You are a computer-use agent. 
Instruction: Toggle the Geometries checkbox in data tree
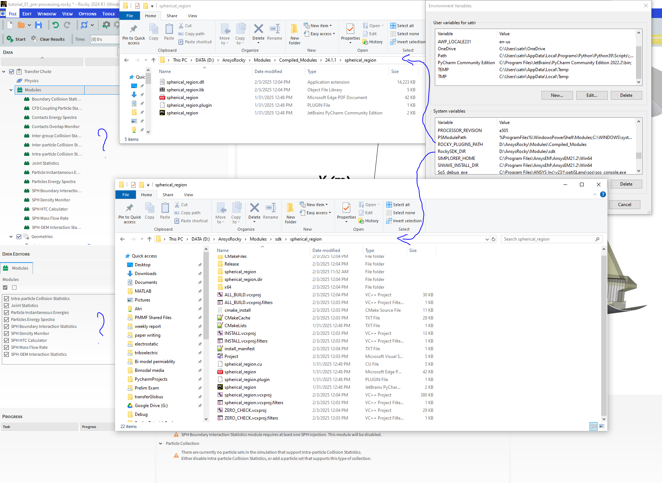(19, 237)
